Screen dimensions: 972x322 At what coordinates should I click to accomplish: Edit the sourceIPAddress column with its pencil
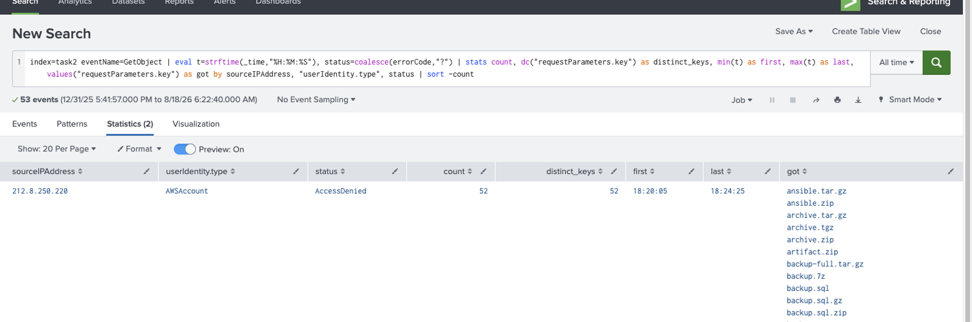(x=147, y=171)
